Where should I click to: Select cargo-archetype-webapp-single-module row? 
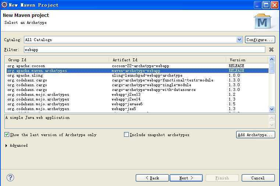tap(137, 85)
